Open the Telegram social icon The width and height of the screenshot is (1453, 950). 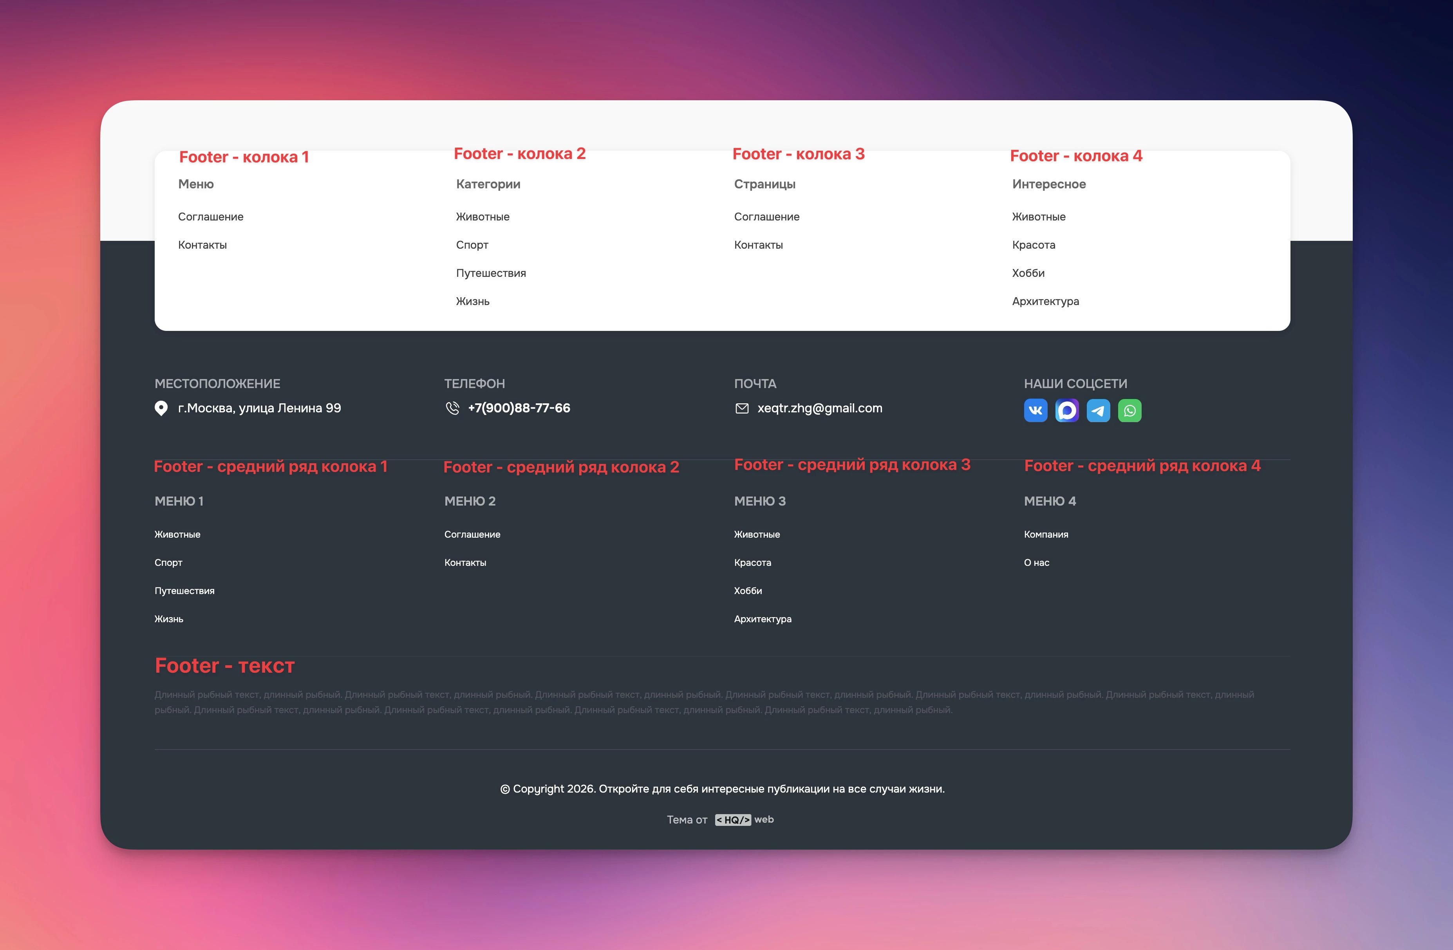pyautogui.click(x=1098, y=410)
